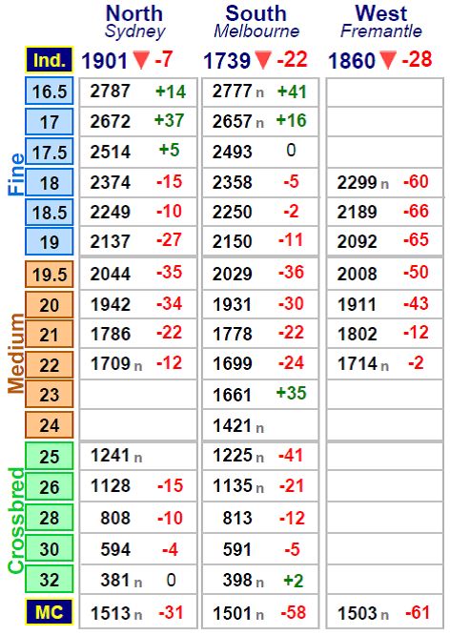Screen dimensions: 450x635
Task: Click the 22 micron row label
Action: (x=49, y=364)
